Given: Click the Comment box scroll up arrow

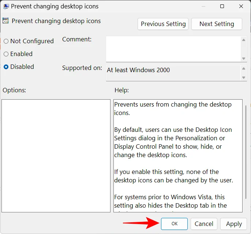Looking at the screenshot, I should pyautogui.click(x=244, y=40).
